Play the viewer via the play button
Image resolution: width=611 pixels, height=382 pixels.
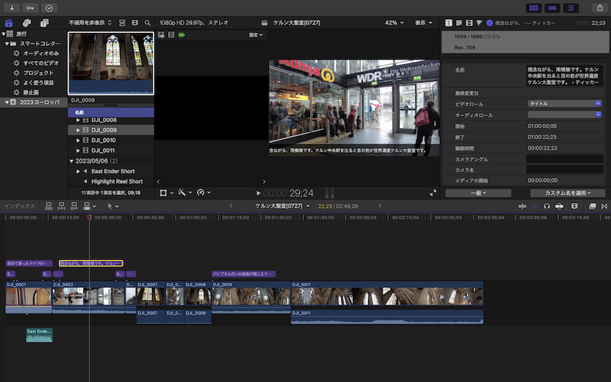pyautogui.click(x=258, y=193)
